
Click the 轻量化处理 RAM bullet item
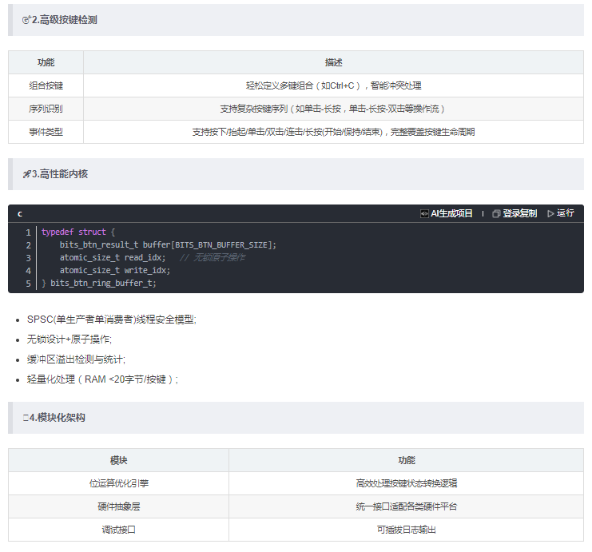point(102,379)
